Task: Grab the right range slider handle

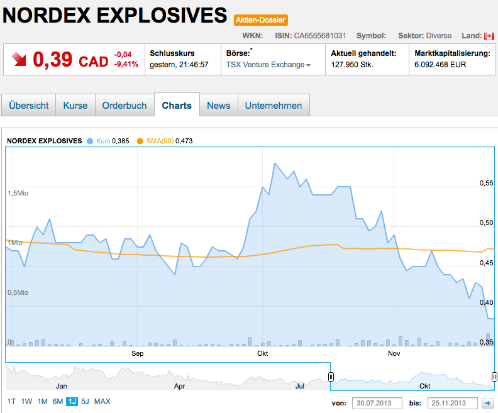Action: click(494, 377)
